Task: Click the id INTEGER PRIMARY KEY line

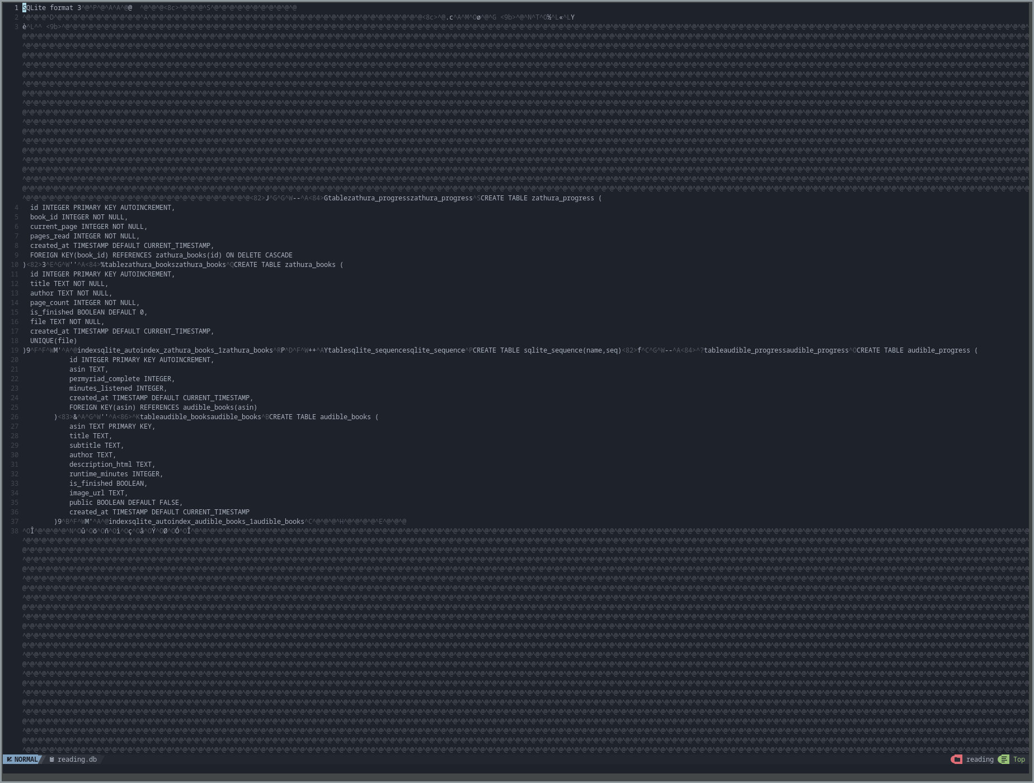Action: point(102,207)
